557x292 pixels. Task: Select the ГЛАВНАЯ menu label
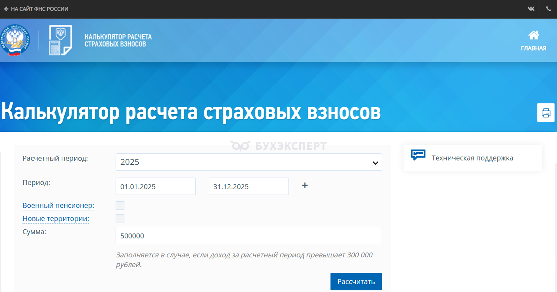534,48
